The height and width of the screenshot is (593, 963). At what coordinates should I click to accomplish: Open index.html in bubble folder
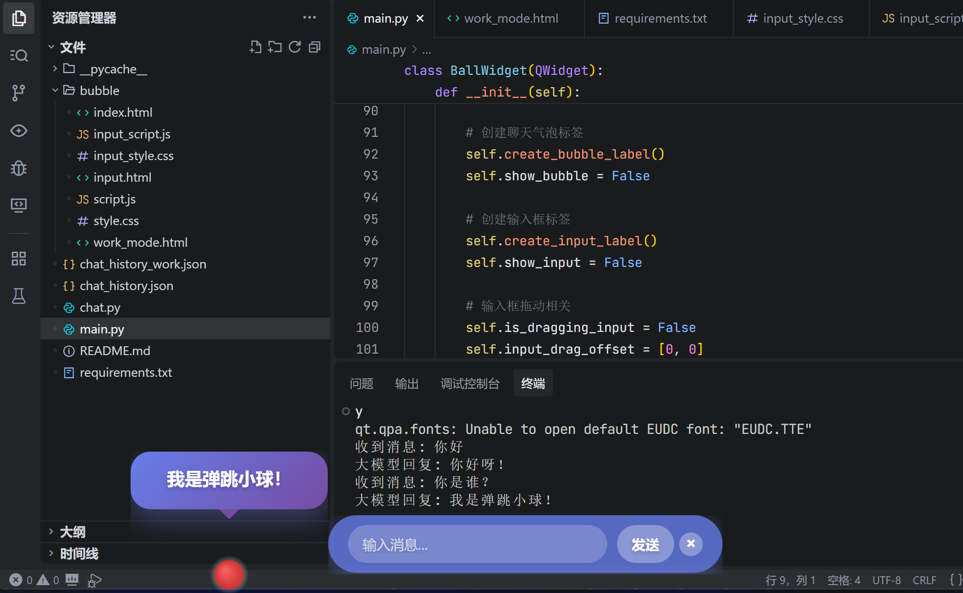point(185,112)
